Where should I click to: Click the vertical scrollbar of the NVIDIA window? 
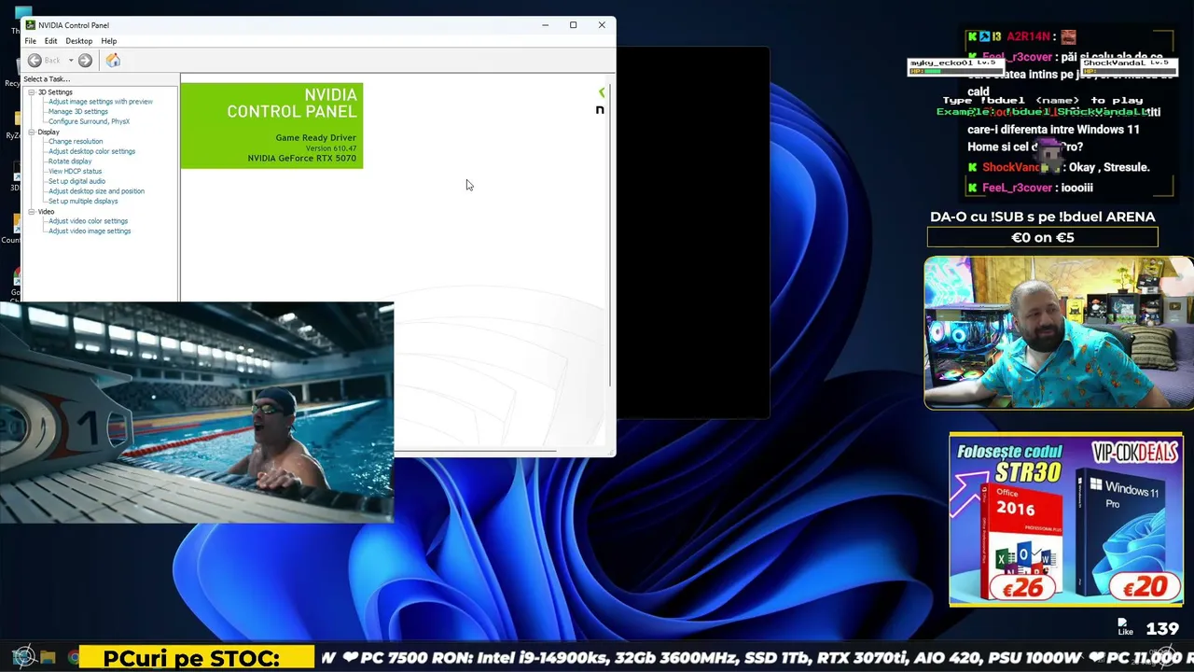click(610, 233)
